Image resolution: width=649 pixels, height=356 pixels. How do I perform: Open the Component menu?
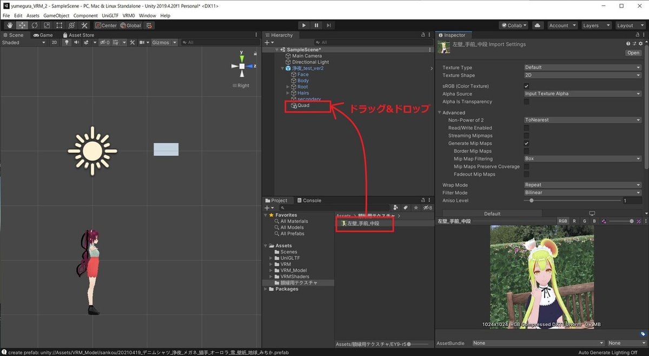(x=85, y=16)
